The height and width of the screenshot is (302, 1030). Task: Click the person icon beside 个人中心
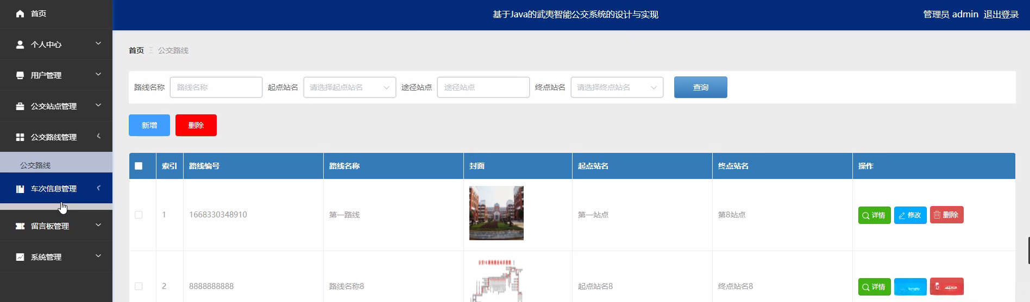click(x=20, y=44)
